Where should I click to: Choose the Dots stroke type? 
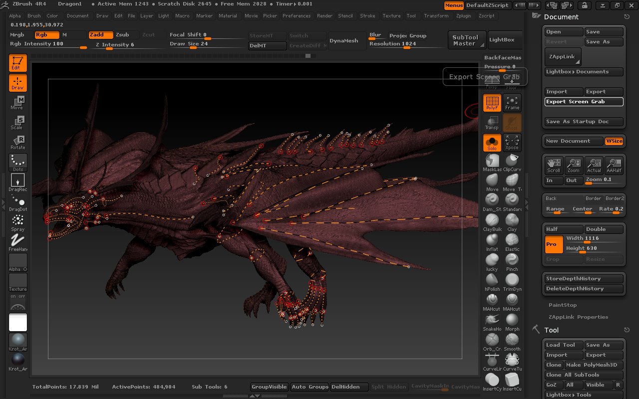pyautogui.click(x=17, y=163)
